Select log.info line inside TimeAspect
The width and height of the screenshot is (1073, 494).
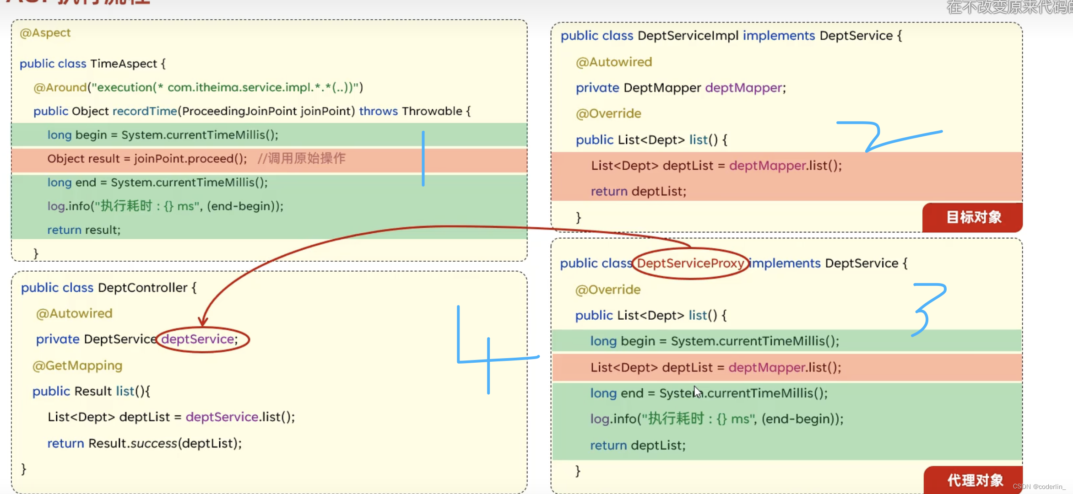(165, 206)
